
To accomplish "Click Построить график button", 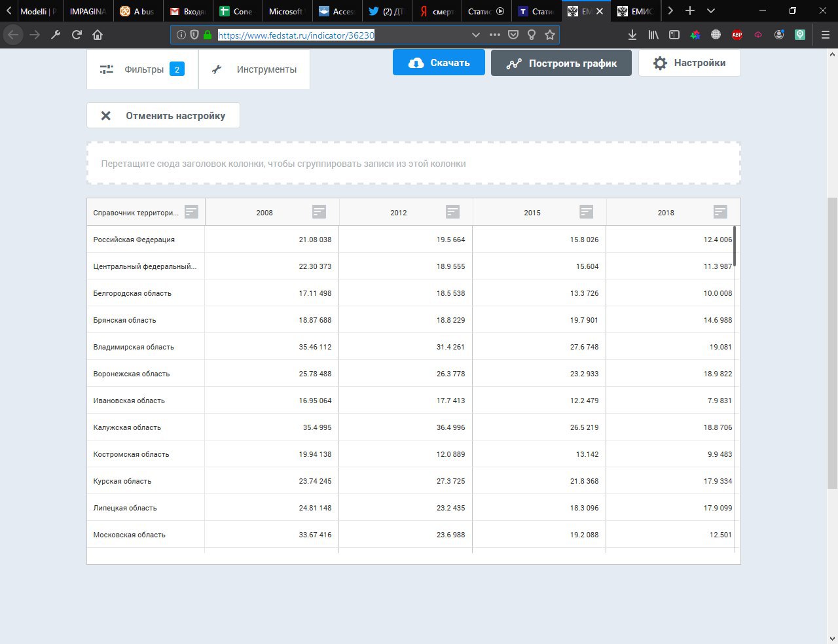I will (561, 63).
